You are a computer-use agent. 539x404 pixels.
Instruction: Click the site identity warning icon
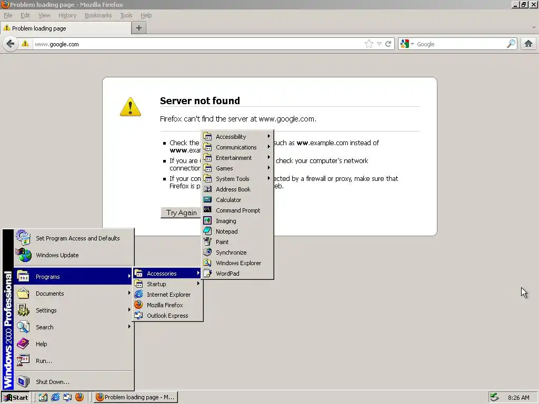(x=25, y=44)
